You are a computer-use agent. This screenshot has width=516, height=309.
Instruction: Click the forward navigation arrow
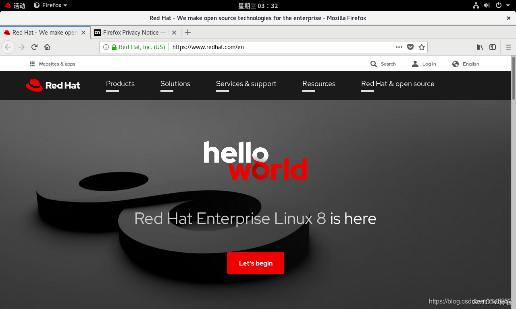21,47
